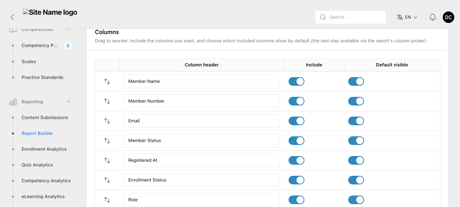Collapse the Reporting section chevron
Screen dimensions: 460x207
pyautogui.click(x=69, y=102)
